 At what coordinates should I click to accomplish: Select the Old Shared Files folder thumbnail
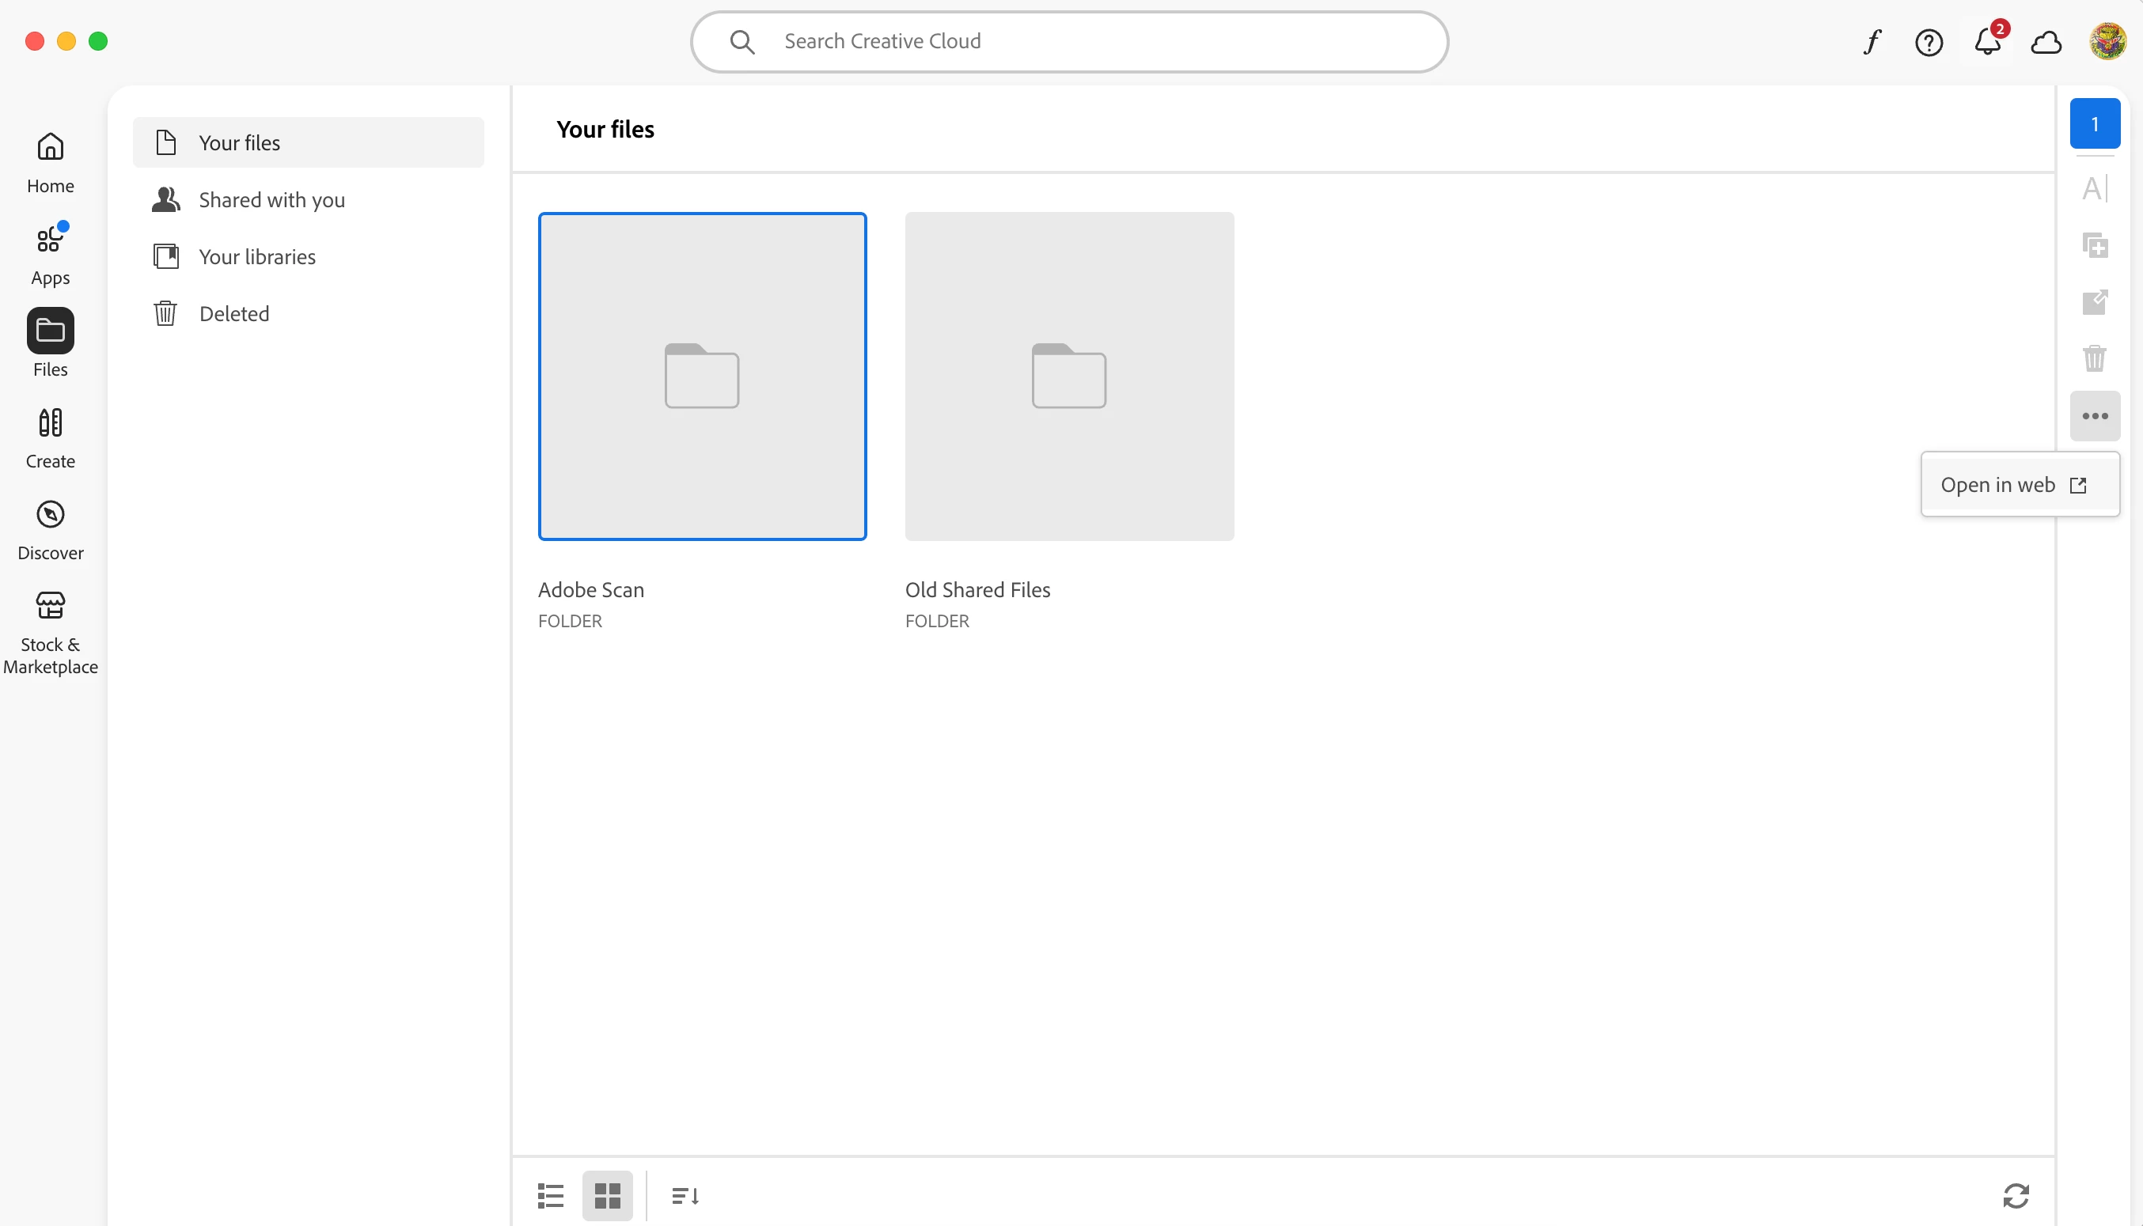coord(1069,377)
